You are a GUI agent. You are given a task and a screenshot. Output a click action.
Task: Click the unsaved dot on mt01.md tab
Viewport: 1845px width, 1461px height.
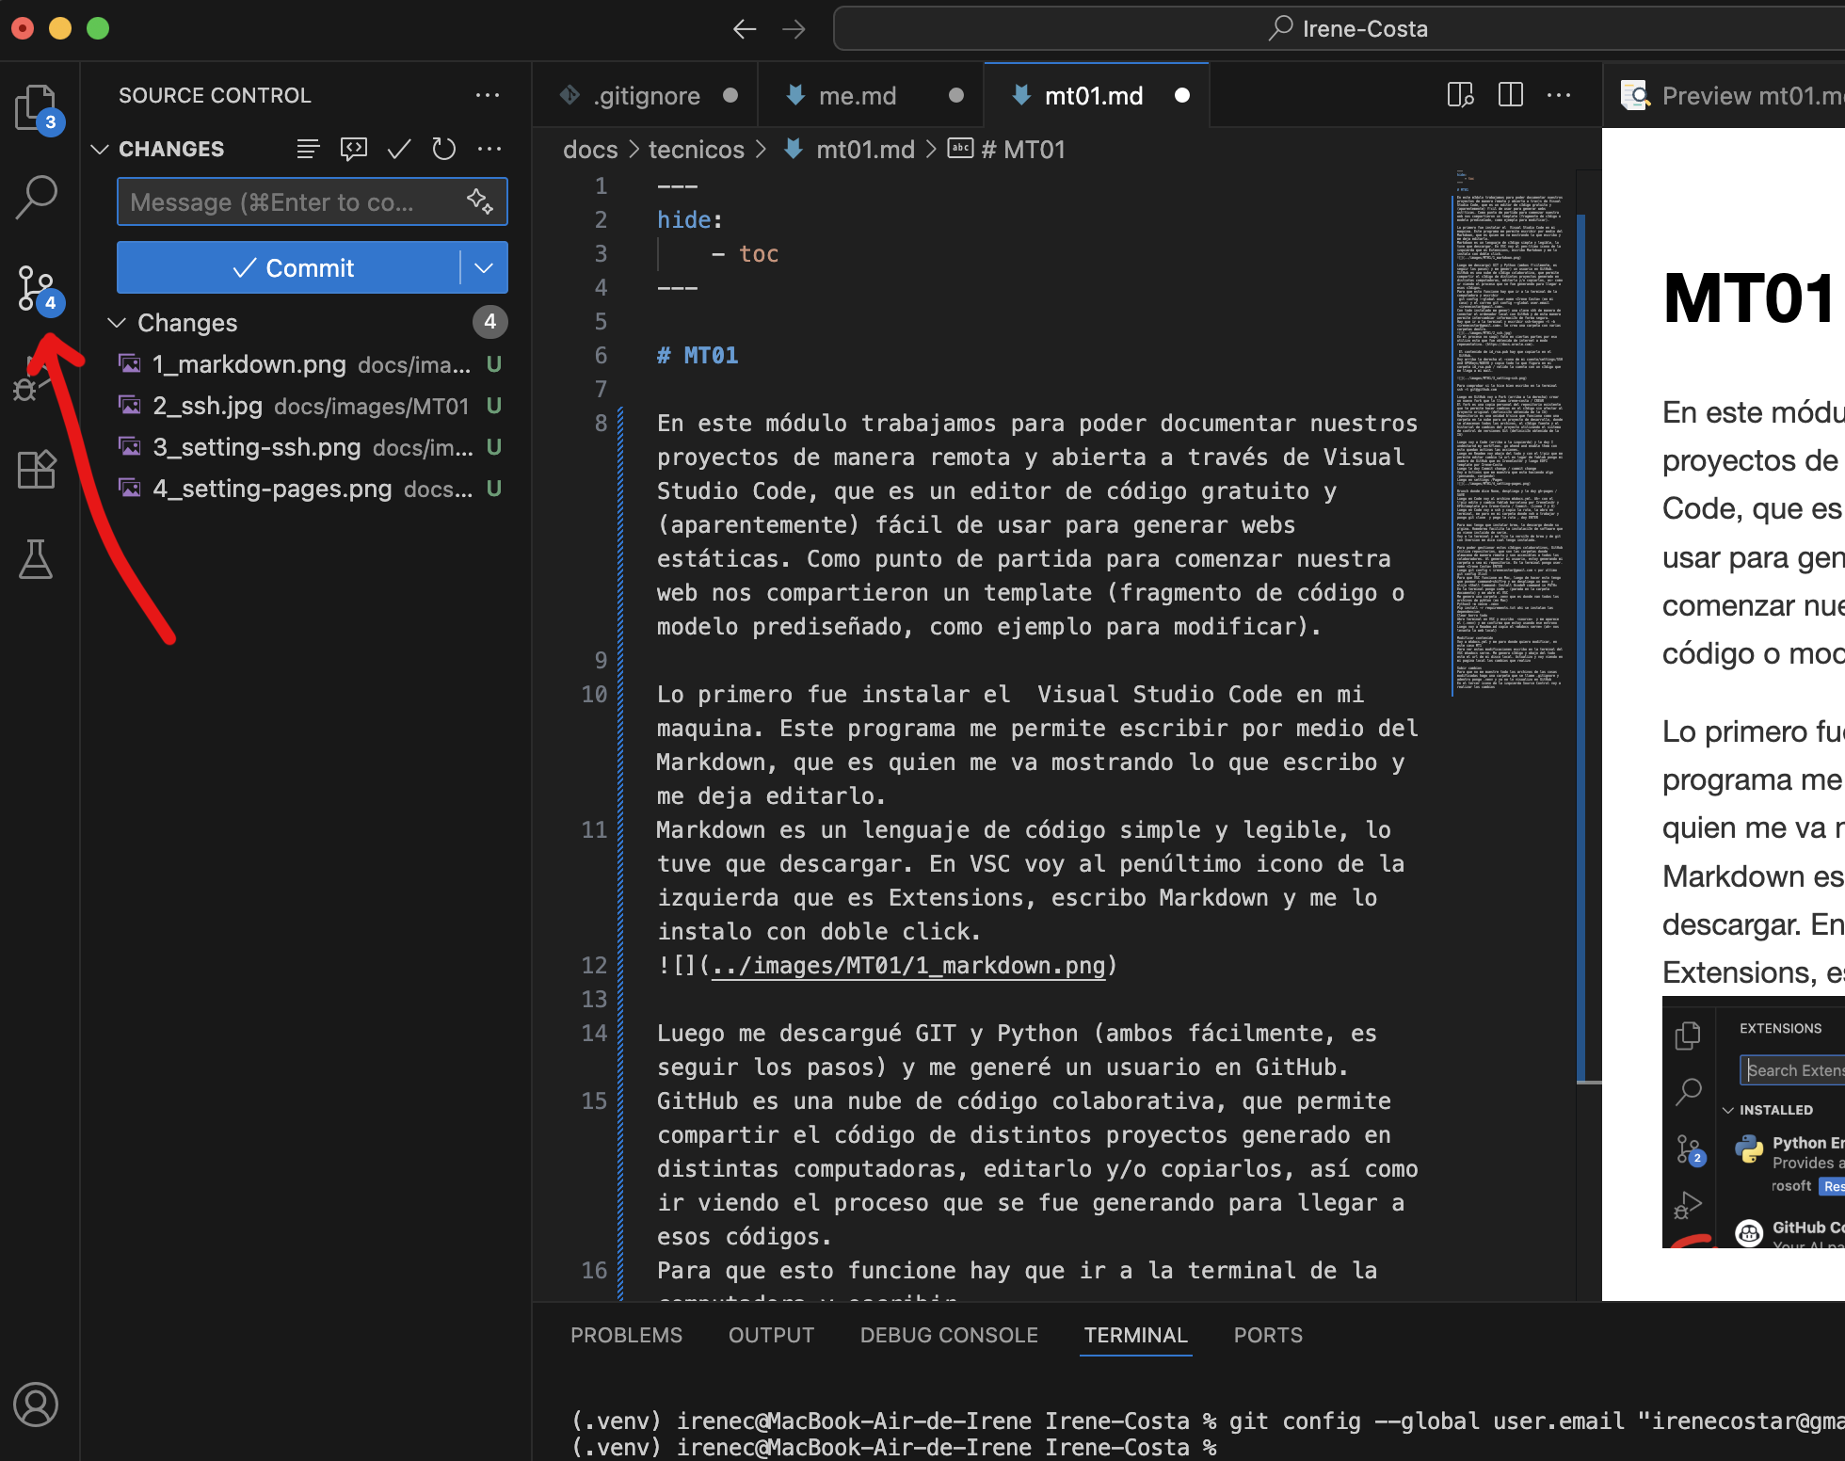click(x=1182, y=95)
